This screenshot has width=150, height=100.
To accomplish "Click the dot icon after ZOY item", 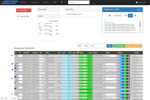I will click(56, 64).
